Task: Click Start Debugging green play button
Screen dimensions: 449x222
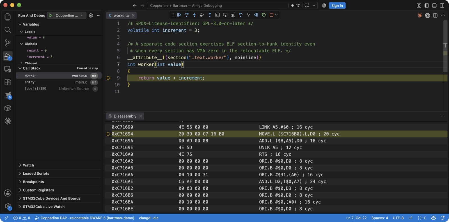Action: pos(51,15)
